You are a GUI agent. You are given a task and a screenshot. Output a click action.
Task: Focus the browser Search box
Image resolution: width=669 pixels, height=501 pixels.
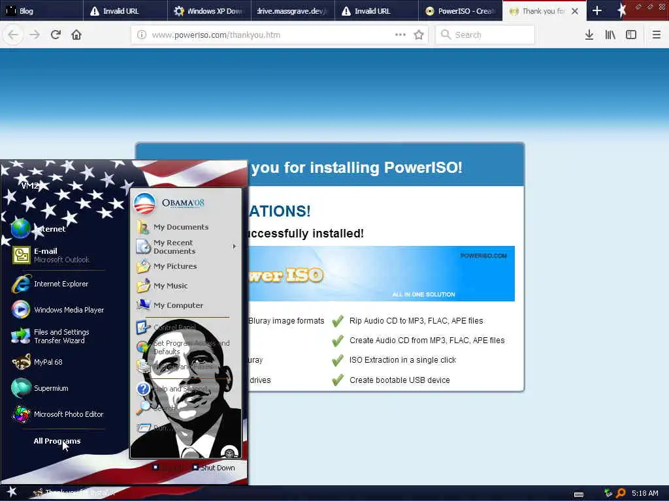485,35
